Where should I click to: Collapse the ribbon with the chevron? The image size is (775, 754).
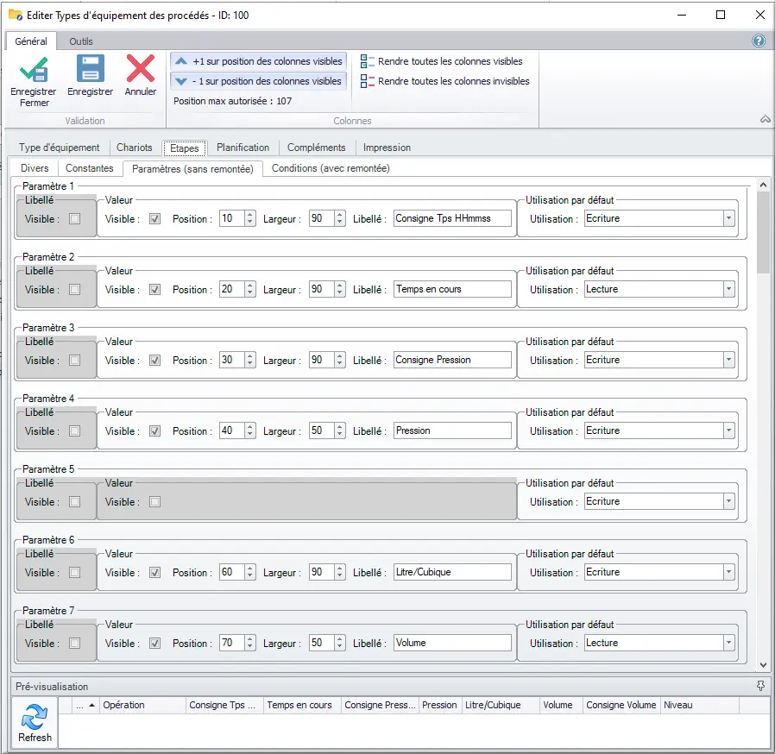(766, 119)
